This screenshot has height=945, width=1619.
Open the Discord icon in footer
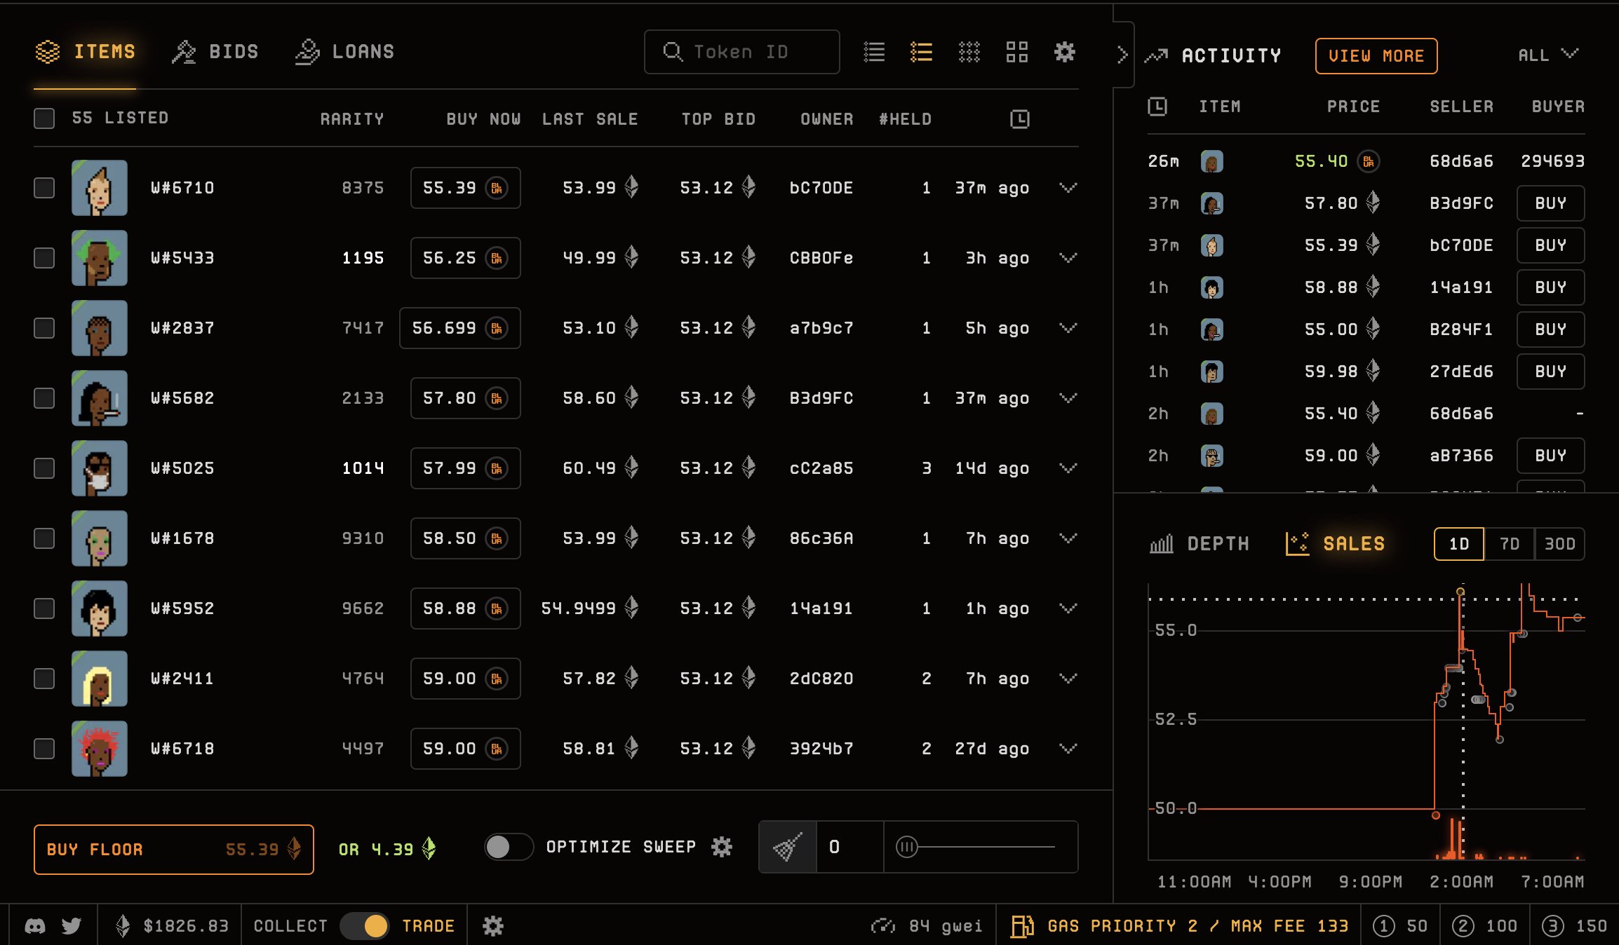coord(35,926)
